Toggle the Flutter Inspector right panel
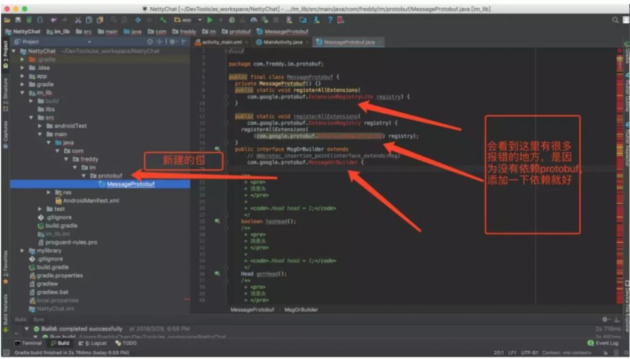 coord(626,145)
